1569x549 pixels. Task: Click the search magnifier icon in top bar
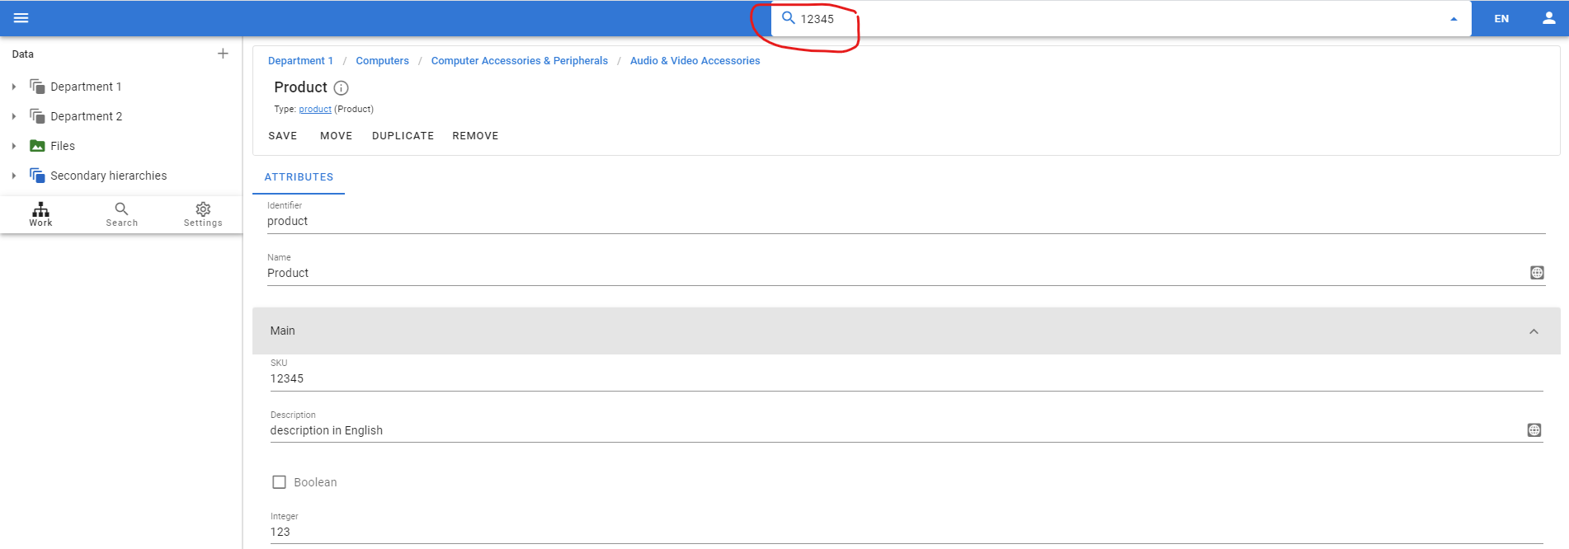789,18
